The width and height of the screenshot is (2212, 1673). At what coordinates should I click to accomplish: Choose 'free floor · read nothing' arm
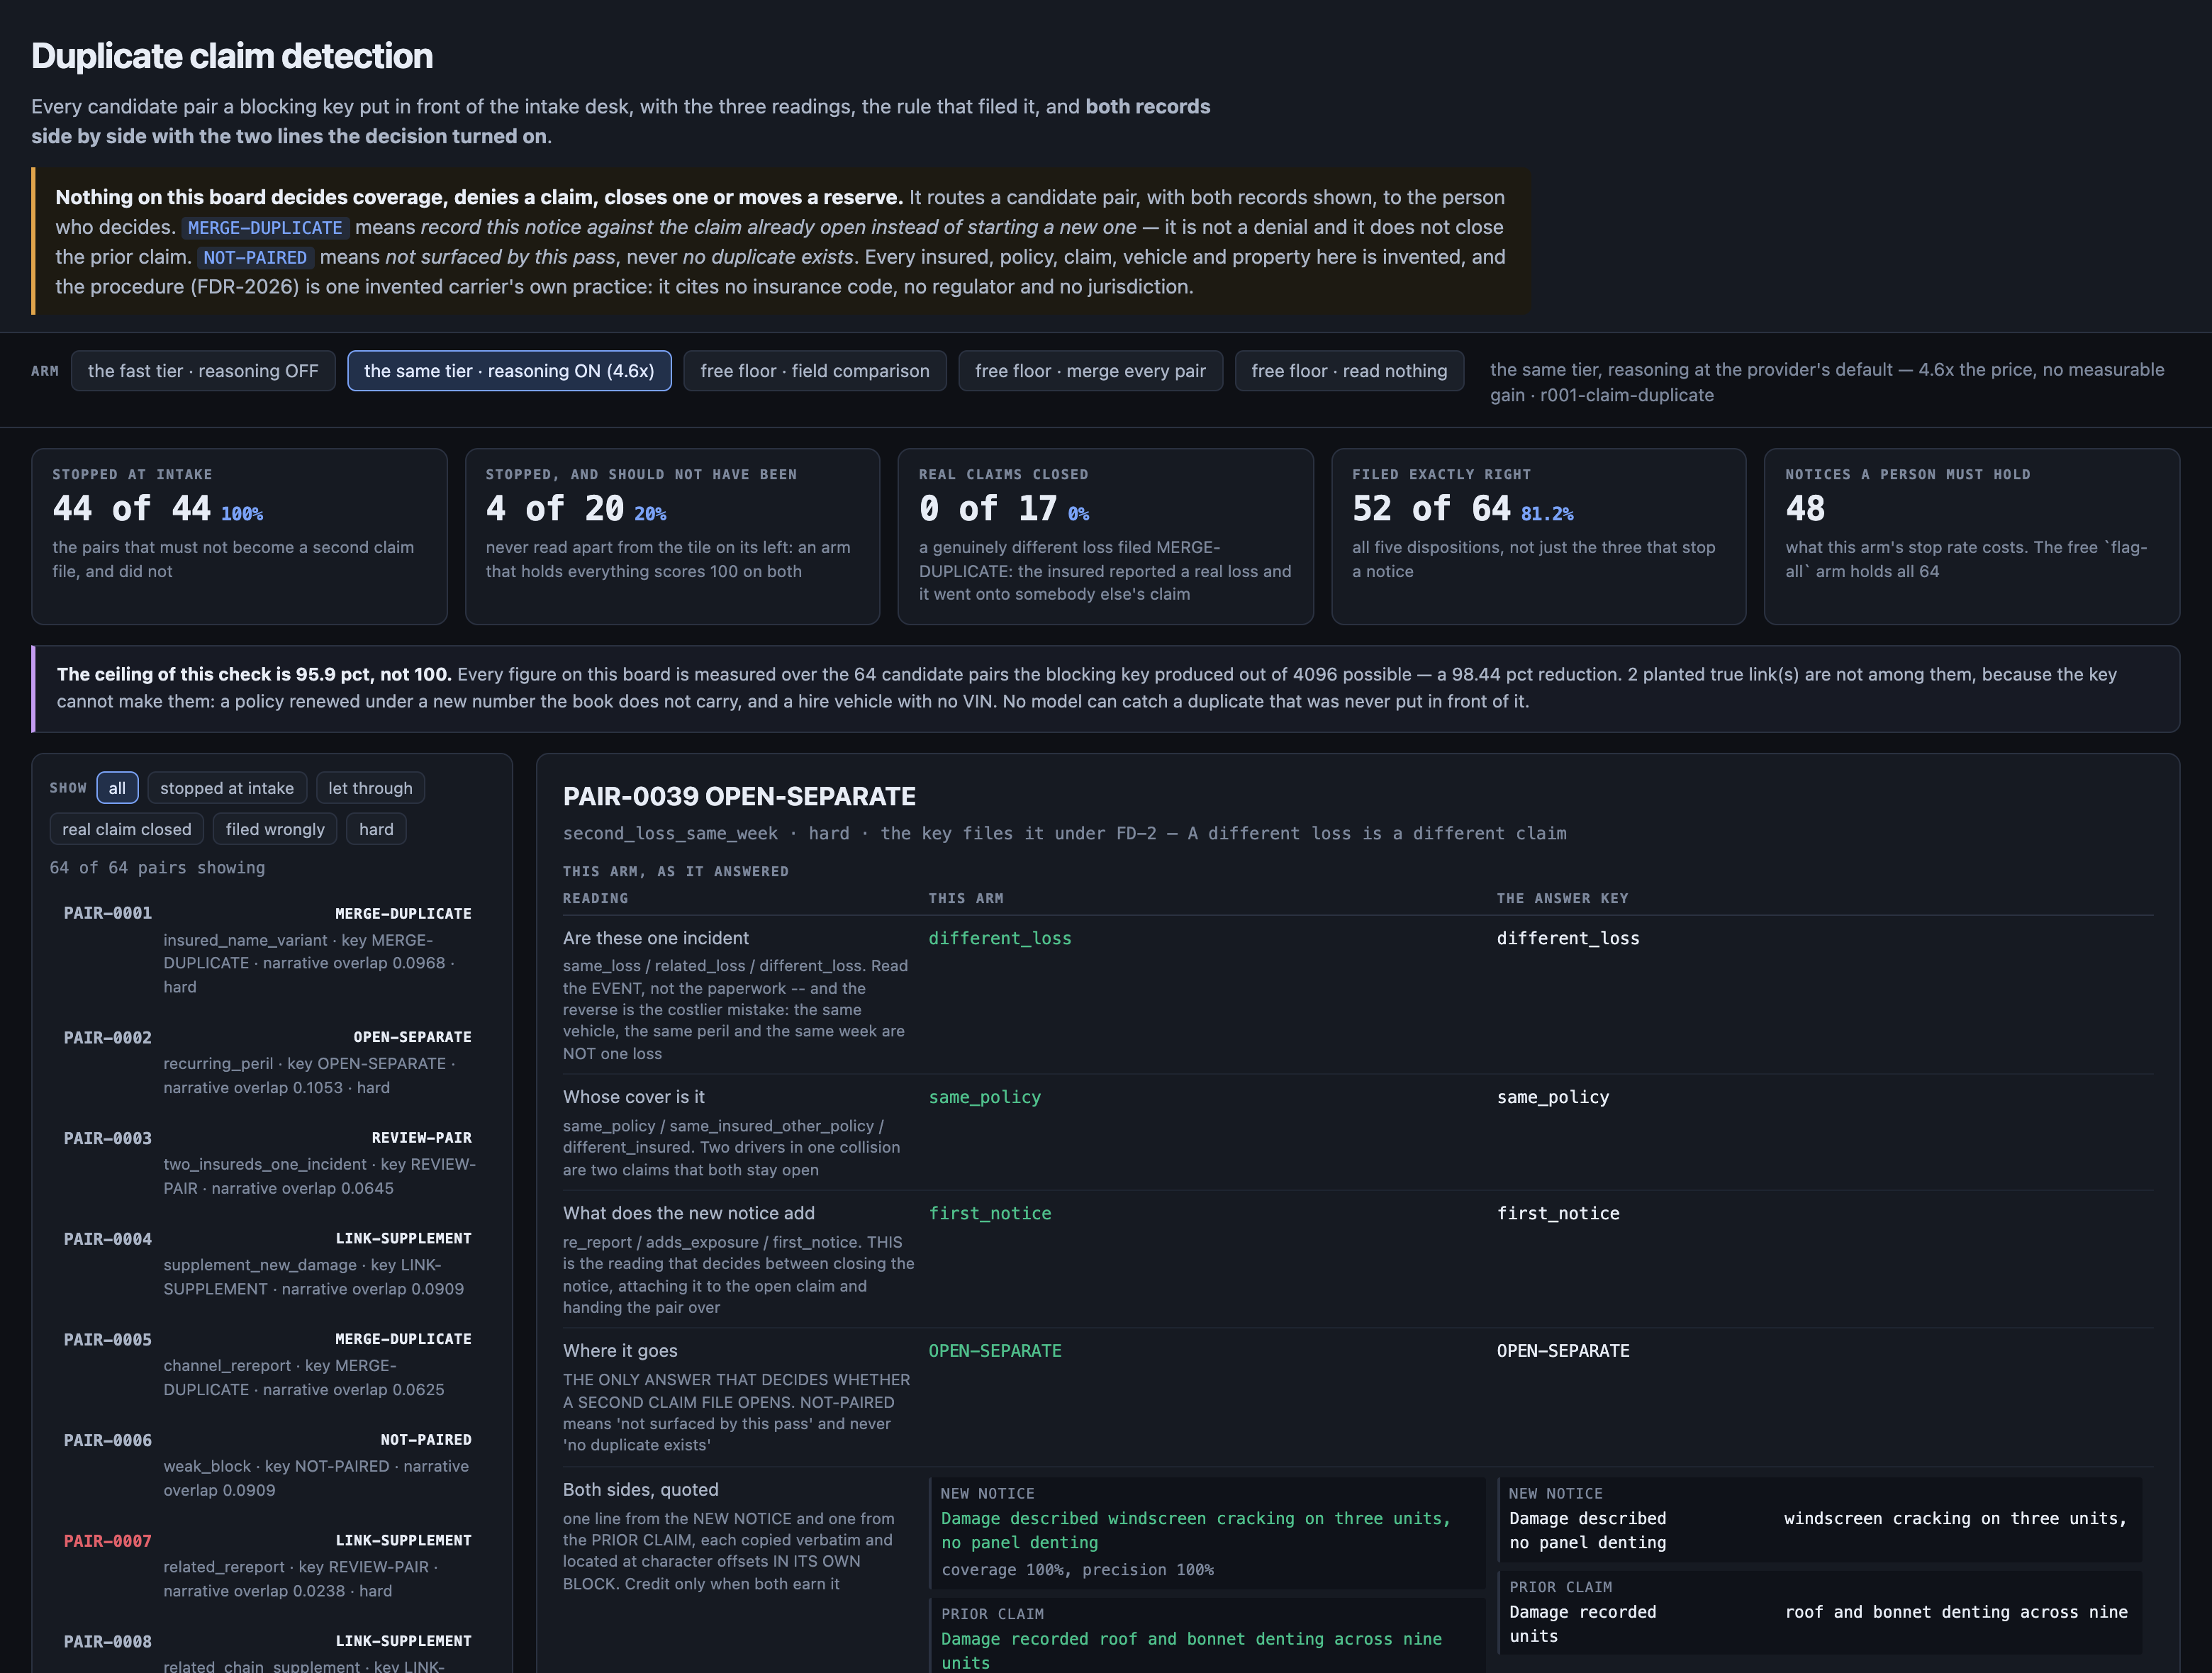point(1349,371)
